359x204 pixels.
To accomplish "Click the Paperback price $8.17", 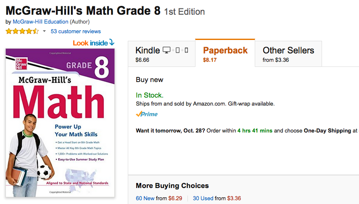I will tap(210, 60).
